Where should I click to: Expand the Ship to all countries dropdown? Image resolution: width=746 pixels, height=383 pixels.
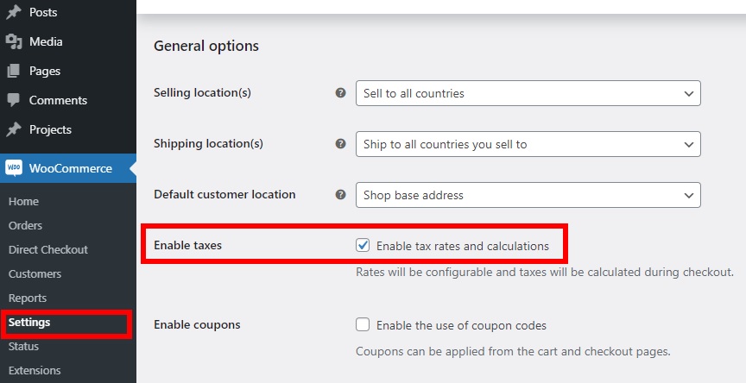pyautogui.click(x=528, y=144)
